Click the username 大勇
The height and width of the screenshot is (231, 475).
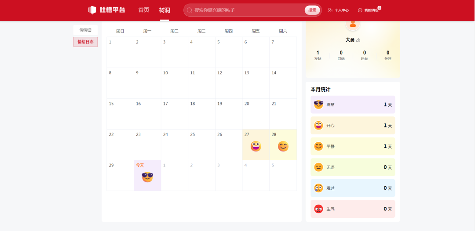[350, 40]
